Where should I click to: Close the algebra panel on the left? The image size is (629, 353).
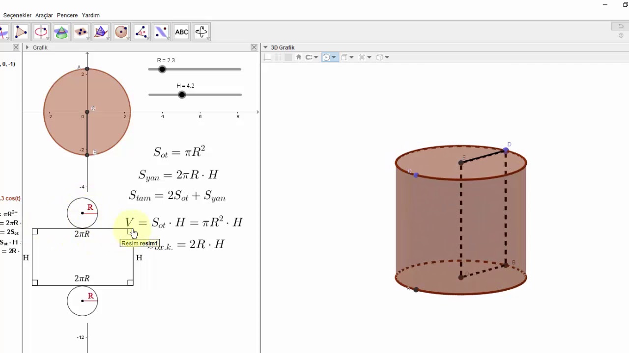tap(16, 48)
